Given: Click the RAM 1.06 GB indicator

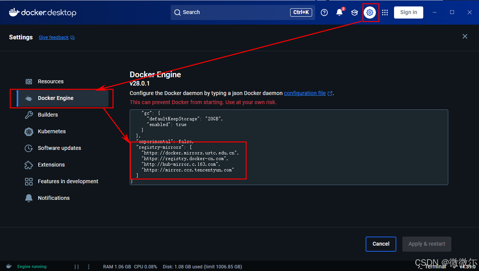Looking at the screenshot, I should pyautogui.click(x=117, y=266).
